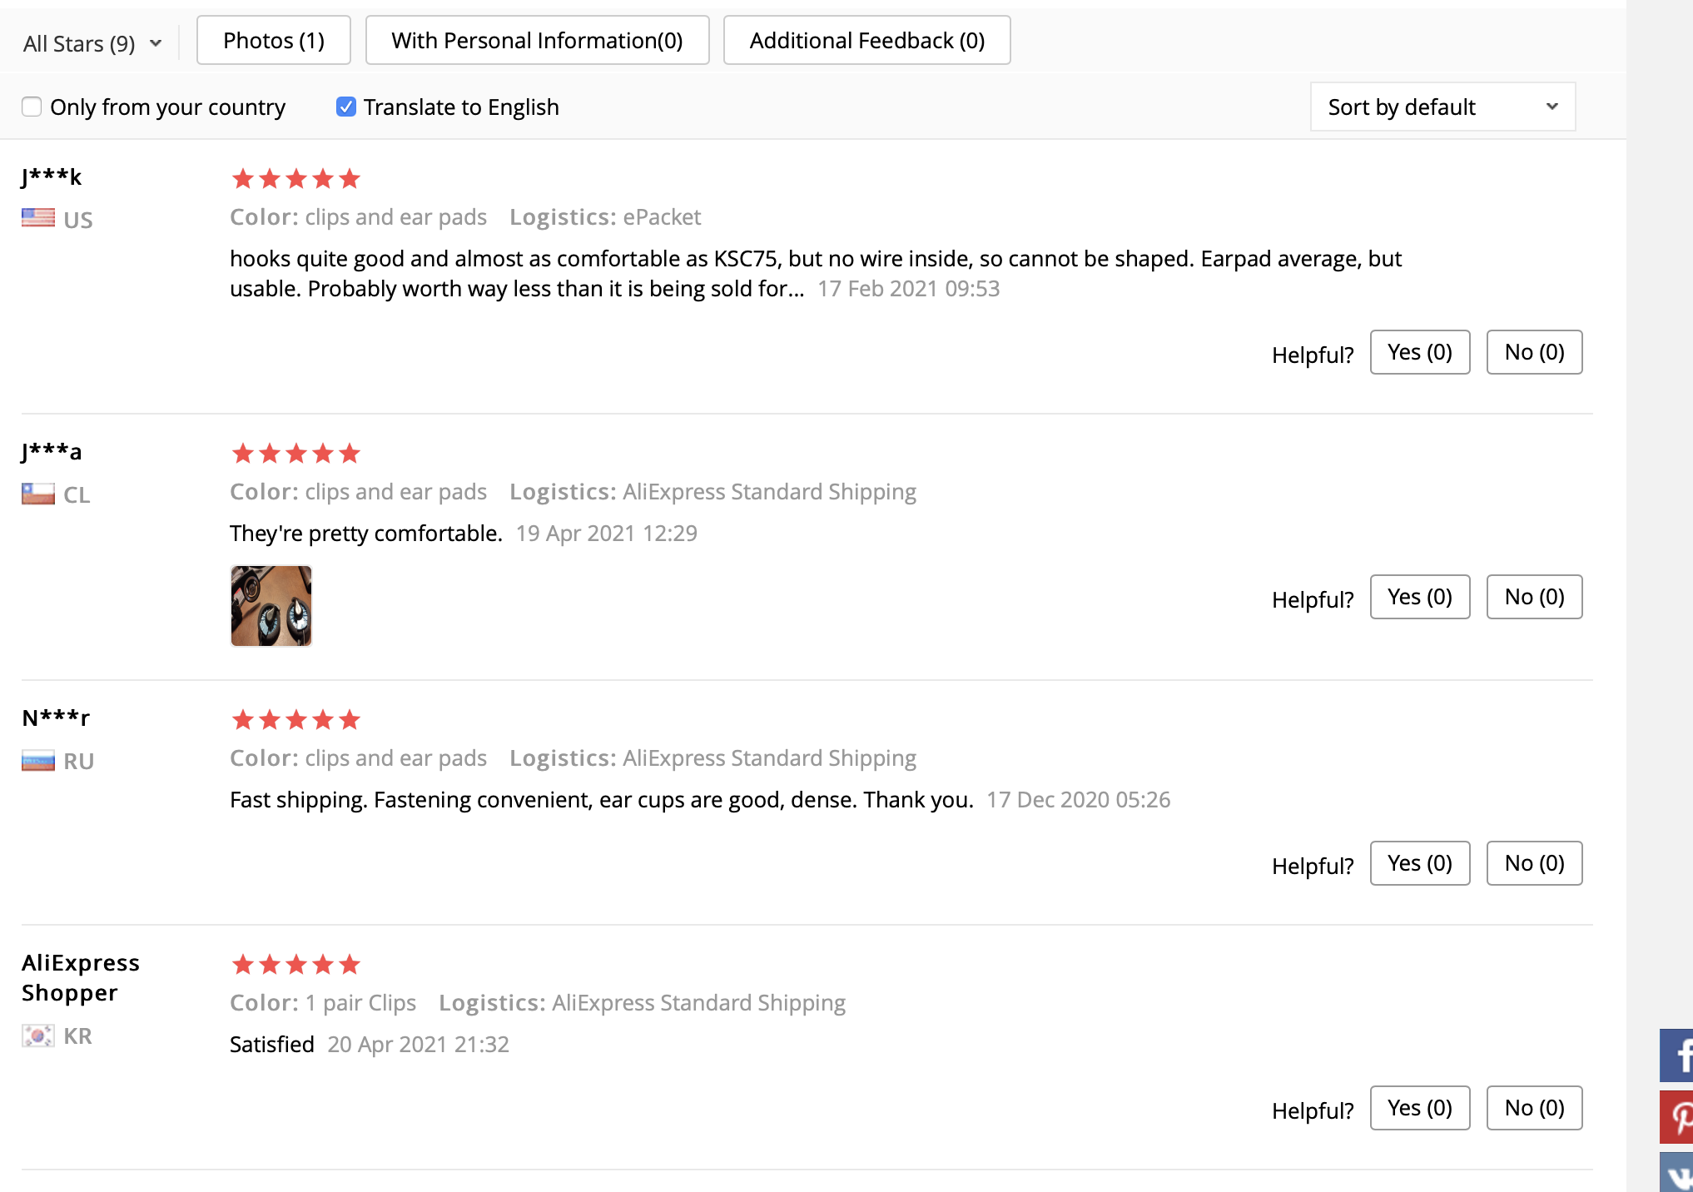Click the VK share icon
1693x1192 pixels.
(1676, 1173)
